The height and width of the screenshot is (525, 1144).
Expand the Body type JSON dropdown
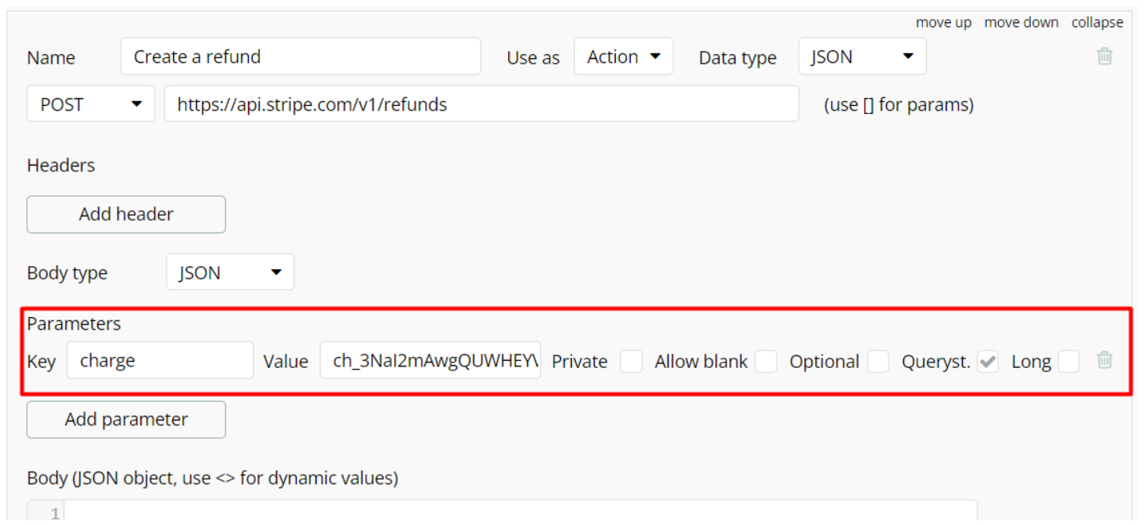(230, 272)
